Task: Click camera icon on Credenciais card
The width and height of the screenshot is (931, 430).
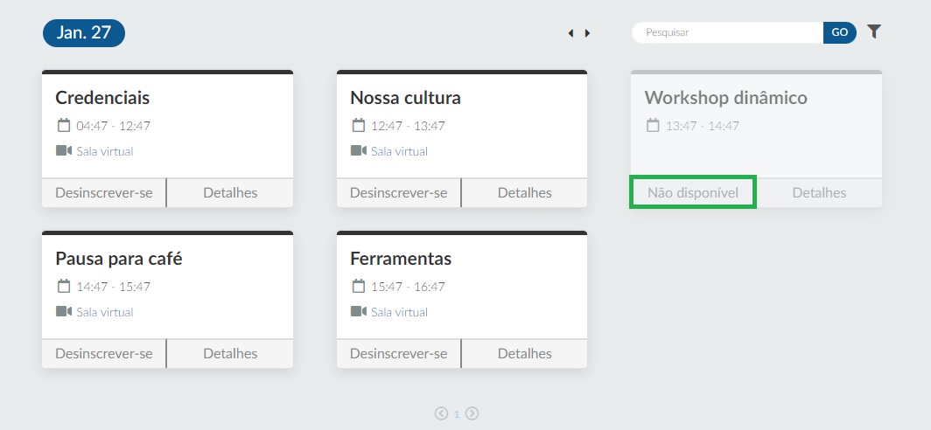Action: [64, 150]
